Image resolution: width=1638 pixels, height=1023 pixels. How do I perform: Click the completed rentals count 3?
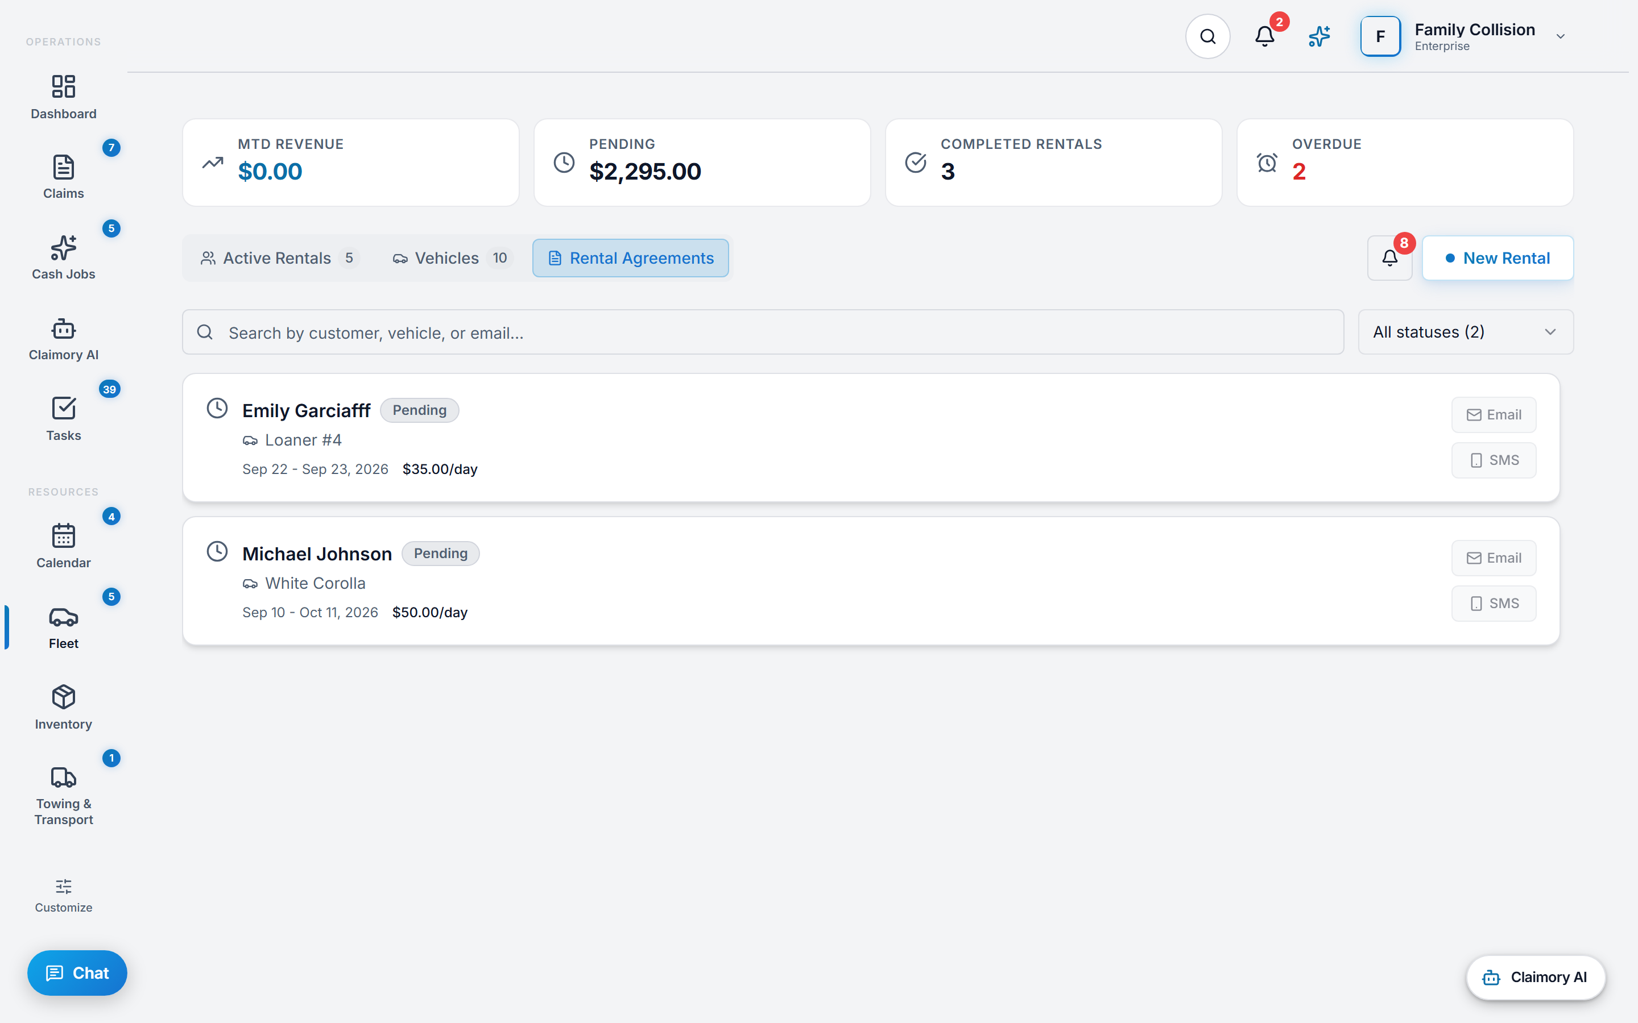pyautogui.click(x=948, y=172)
